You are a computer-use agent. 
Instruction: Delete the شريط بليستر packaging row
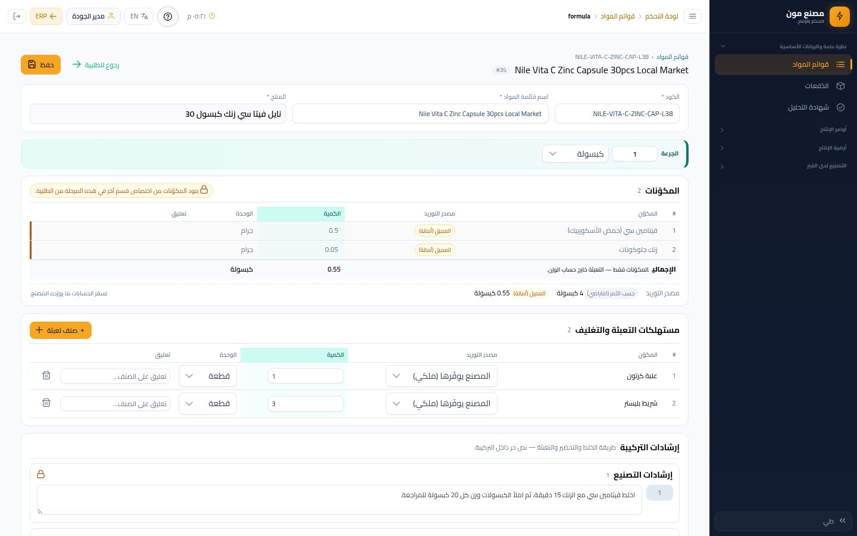(46, 403)
